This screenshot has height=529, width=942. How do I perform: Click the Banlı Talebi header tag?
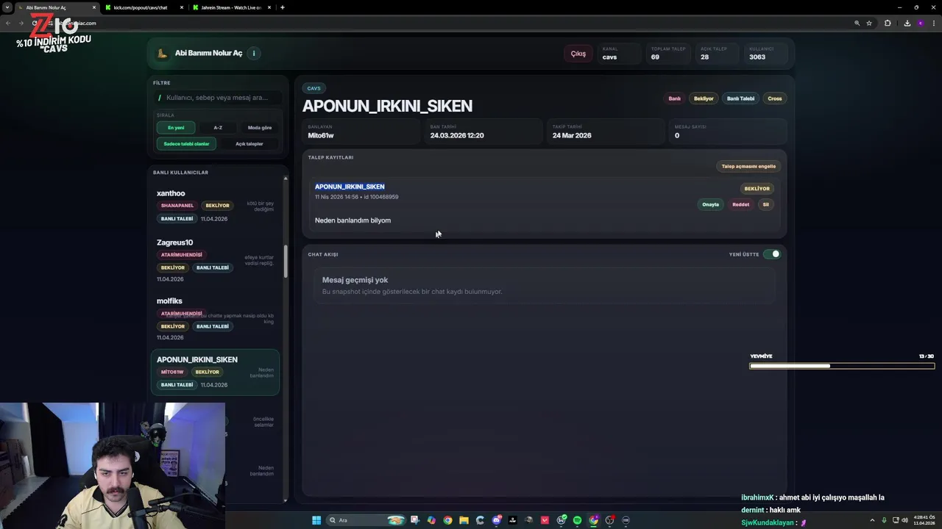click(x=740, y=98)
